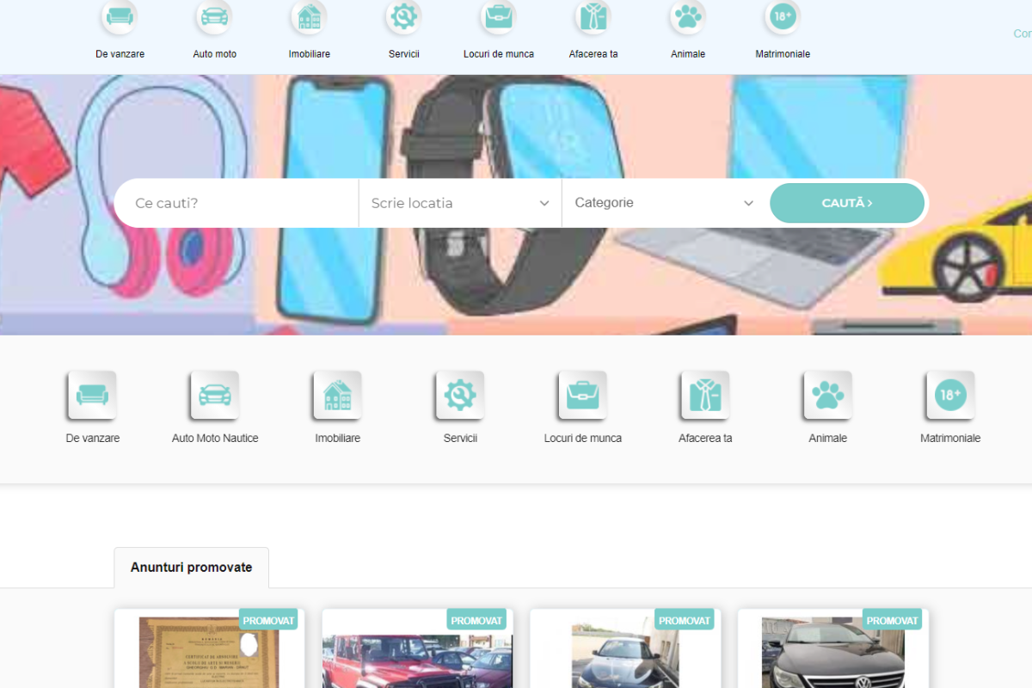Click the Locuri de munca header label
This screenshot has height=688, width=1032.
click(498, 54)
